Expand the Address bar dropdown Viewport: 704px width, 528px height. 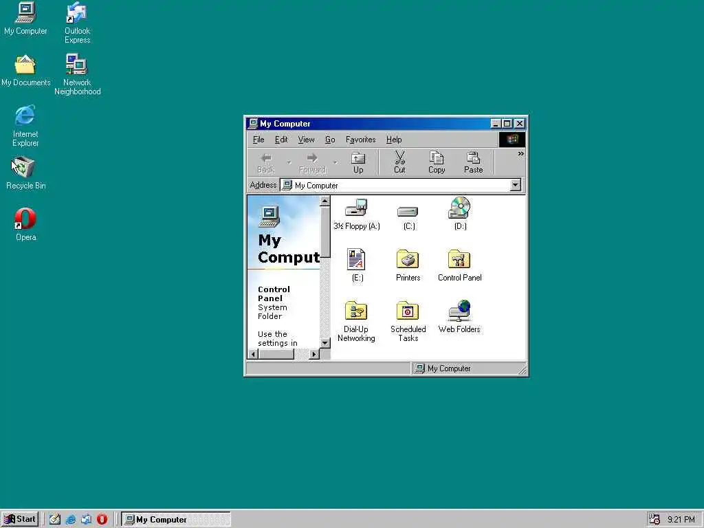[x=516, y=185]
